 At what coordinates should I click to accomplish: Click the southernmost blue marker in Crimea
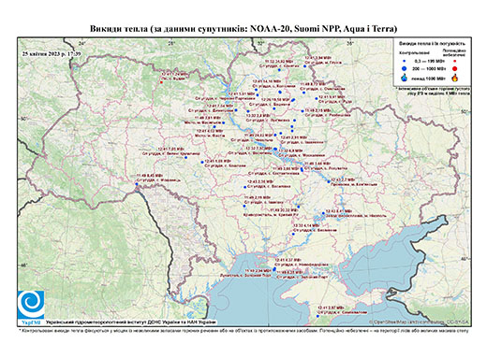point(318,316)
